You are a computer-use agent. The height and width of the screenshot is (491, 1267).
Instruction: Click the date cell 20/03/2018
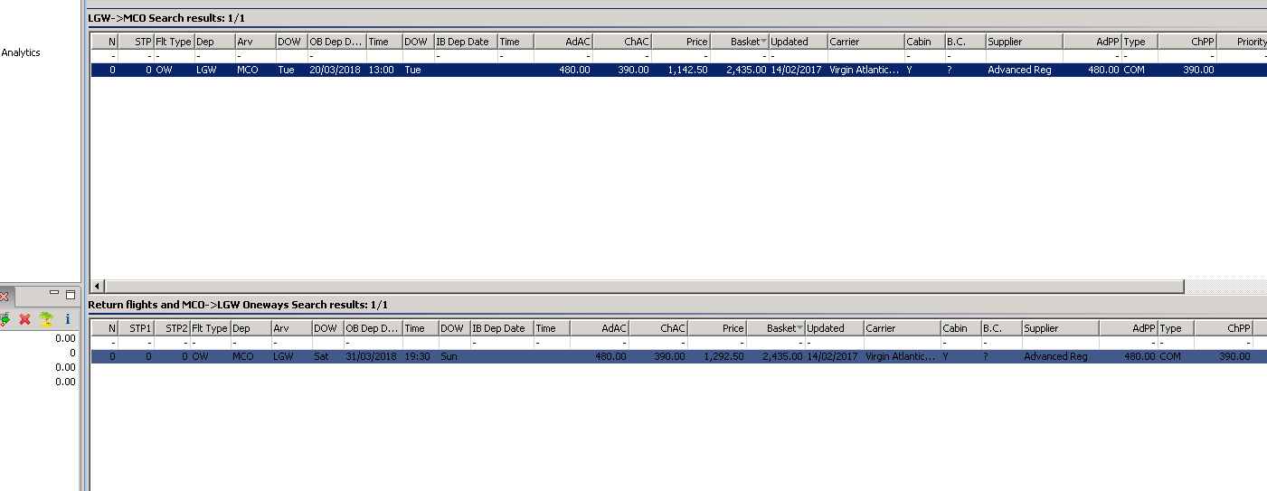point(336,70)
